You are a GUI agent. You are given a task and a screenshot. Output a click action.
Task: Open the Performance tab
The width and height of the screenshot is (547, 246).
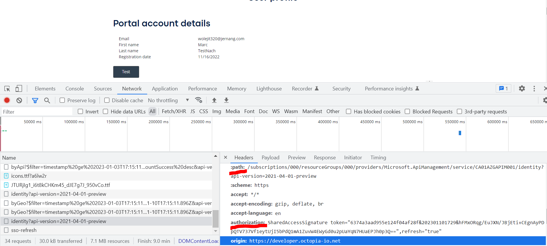point(202,89)
